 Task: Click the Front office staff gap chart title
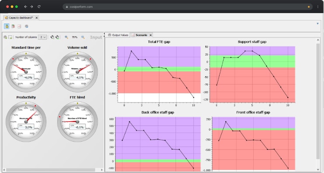pos(253,112)
